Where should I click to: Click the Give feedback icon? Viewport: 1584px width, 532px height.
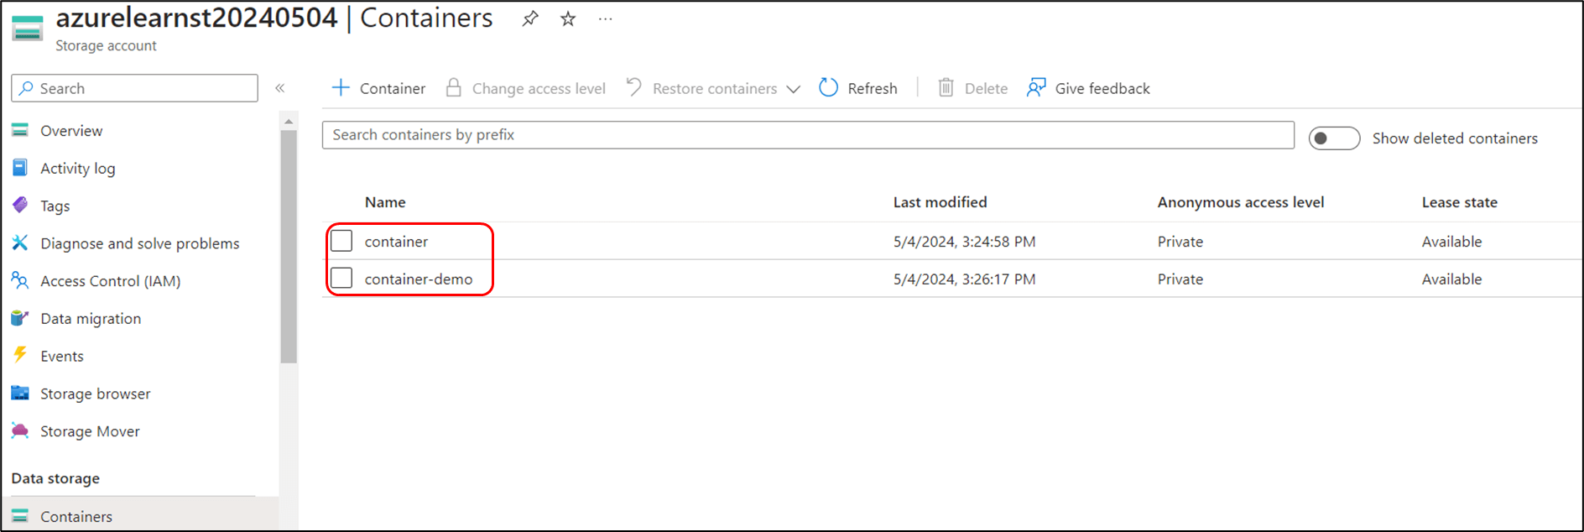click(x=1036, y=87)
